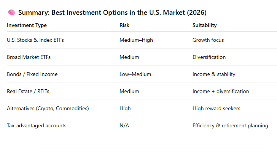
Task: Click the Income & stability cell
Action: click(214, 74)
